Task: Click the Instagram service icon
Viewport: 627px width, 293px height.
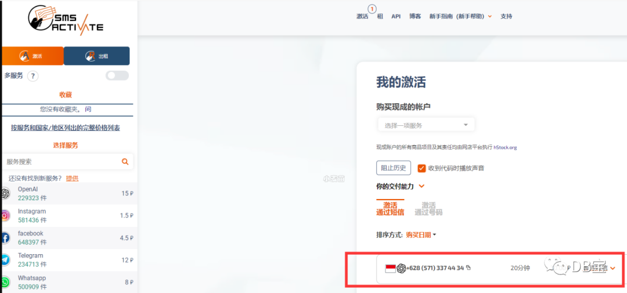Action: coord(5,216)
